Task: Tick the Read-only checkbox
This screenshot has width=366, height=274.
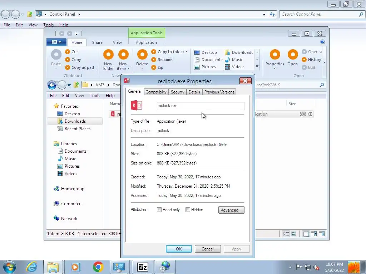Action: click(159, 210)
